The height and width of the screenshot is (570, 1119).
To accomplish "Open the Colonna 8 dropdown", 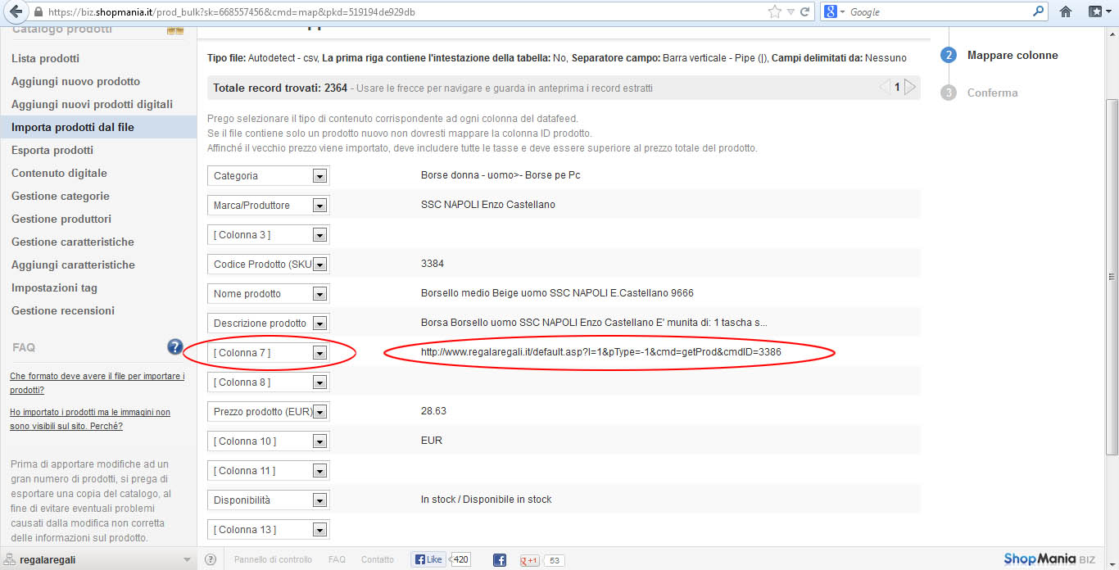I will [x=269, y=382].
